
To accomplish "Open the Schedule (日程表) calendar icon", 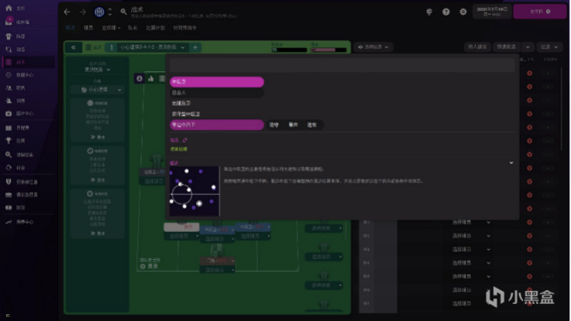I will pyautogui.click(x=9, y=128).
